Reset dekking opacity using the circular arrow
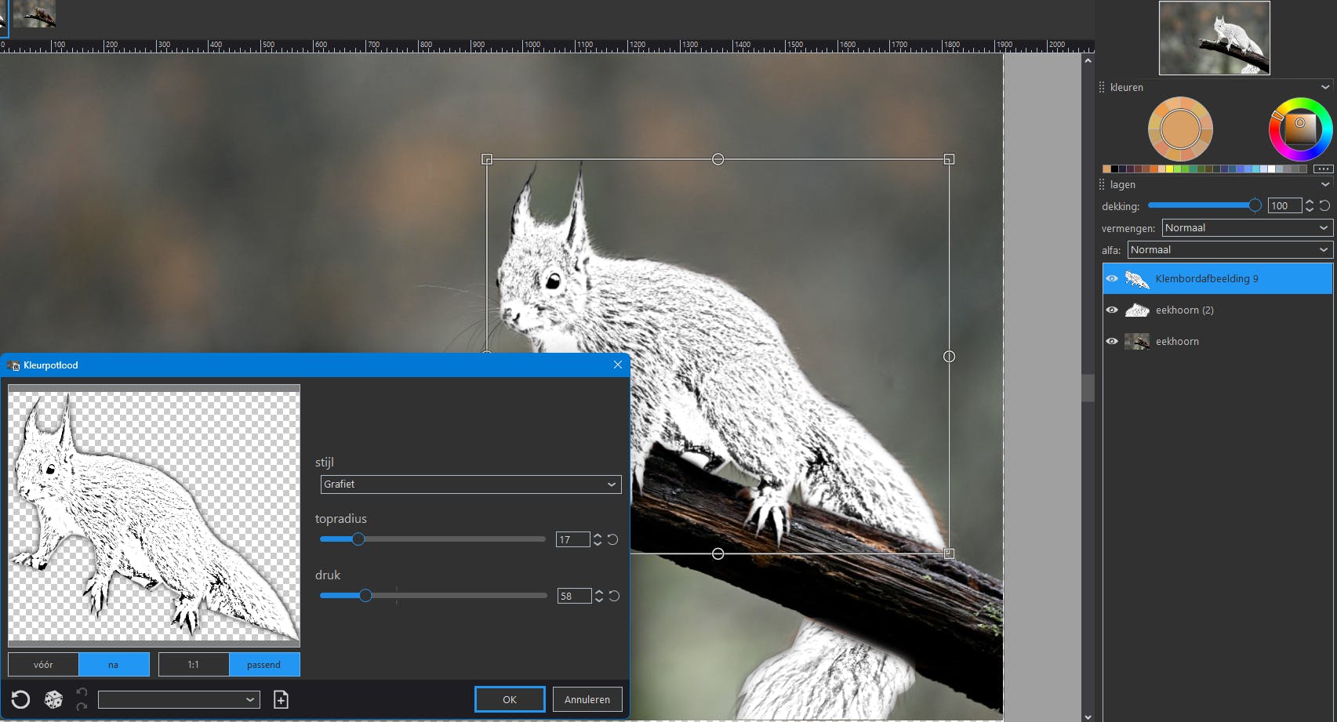The image size is (1337, 722). (1324, 205)
